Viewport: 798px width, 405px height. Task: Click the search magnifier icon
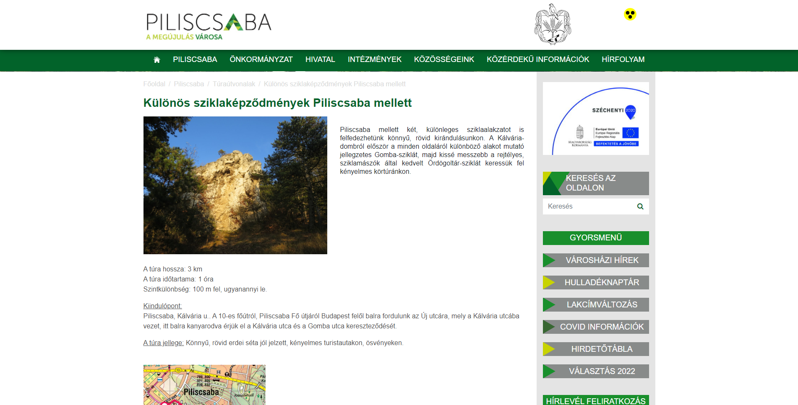click(x=640, y=206)
